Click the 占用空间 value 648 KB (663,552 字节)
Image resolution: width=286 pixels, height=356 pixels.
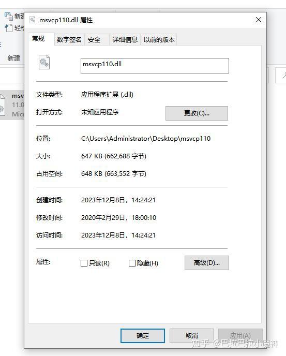114,174
